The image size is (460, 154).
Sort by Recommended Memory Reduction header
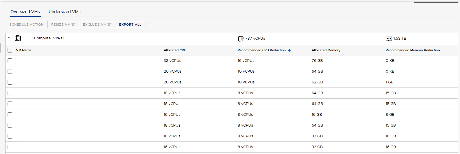(413, 50)
